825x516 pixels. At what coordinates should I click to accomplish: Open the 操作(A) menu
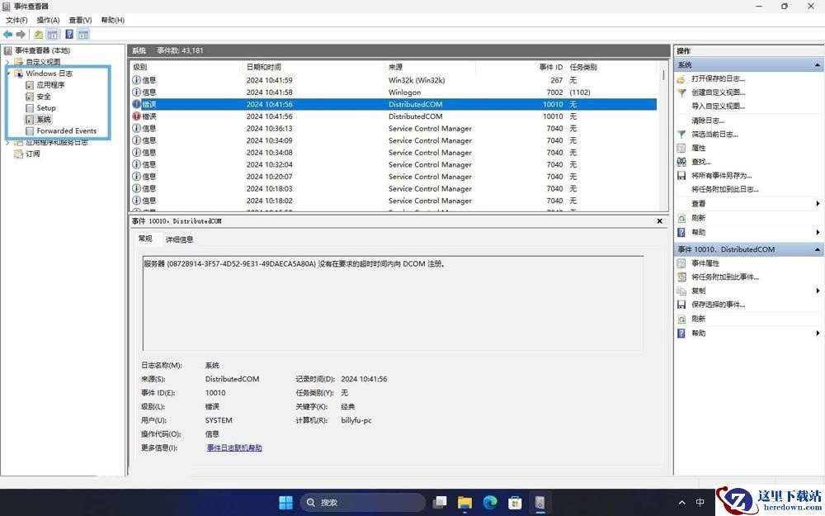click(x=48, y=20)
